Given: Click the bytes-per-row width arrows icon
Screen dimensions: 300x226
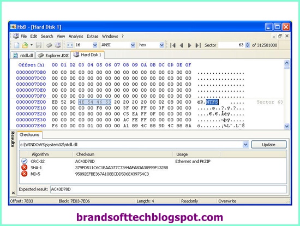Looking at the screenshot, I should pos(70,45).
